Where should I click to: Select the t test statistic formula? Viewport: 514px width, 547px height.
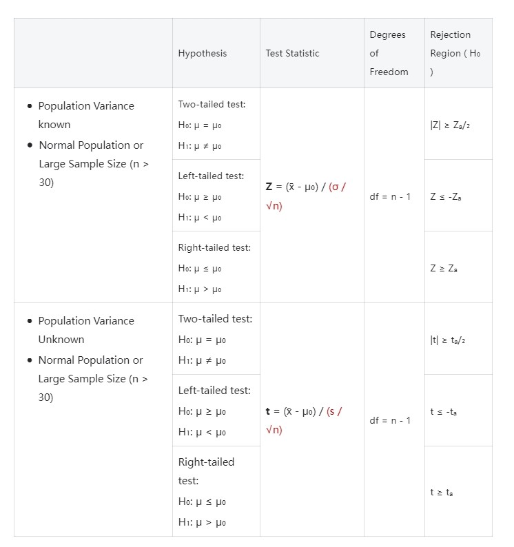pos(304,420)
